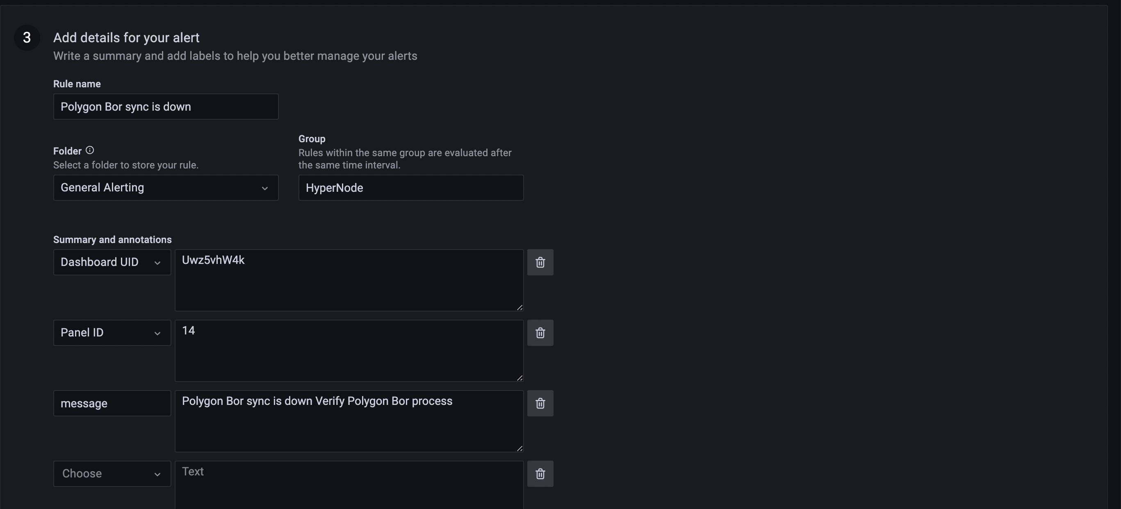Click the step 3 number badge
The width and height of the screenshot is (1121, 509).
(x=27, y=37)
